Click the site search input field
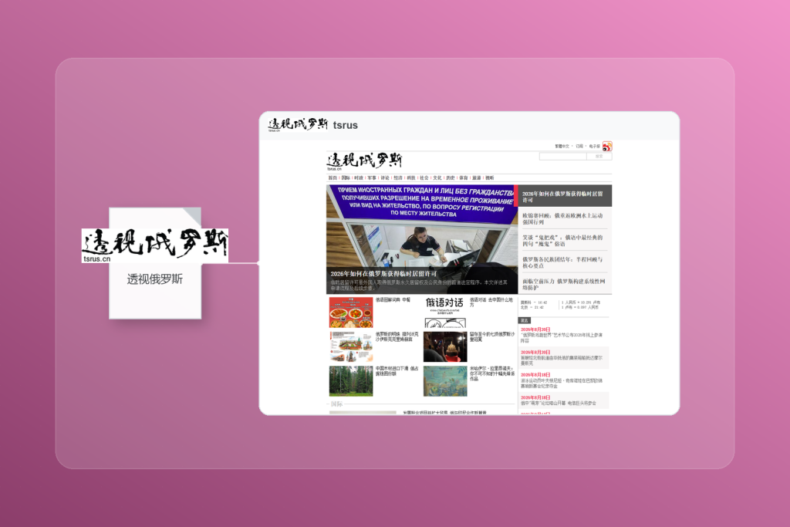This screenshot has height=527, width=790. tap(562, 157)
